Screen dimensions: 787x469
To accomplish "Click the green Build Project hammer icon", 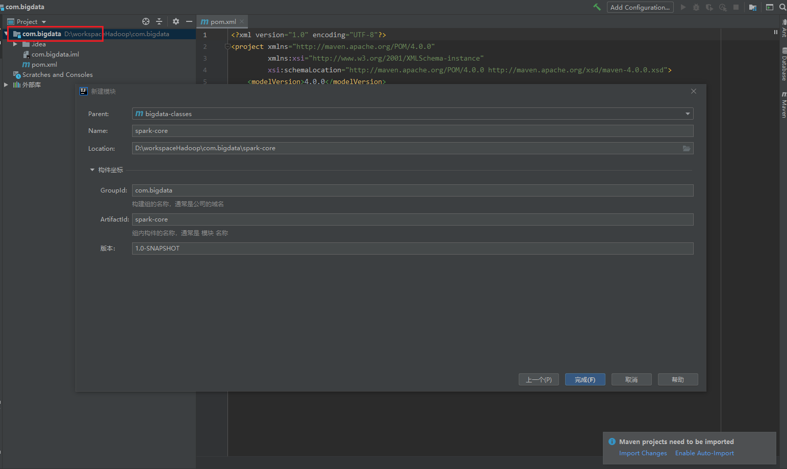I will click(x=597, y=7).
